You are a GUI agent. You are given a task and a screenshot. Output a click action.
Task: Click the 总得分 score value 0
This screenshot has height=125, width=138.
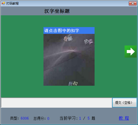coord(48,118)
